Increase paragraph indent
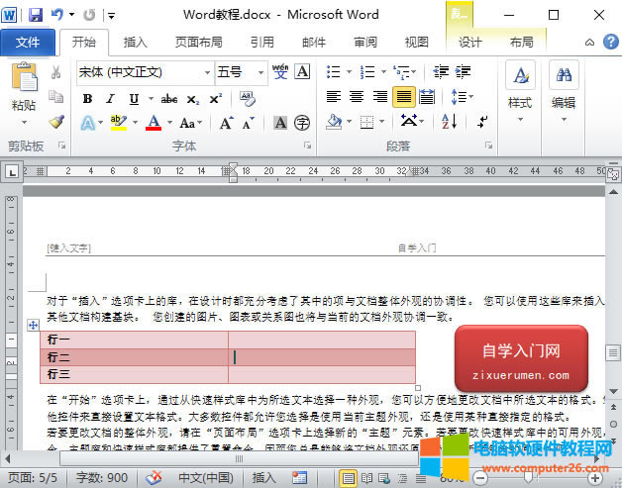Screen dimensions: 622x488 [463, 71]
